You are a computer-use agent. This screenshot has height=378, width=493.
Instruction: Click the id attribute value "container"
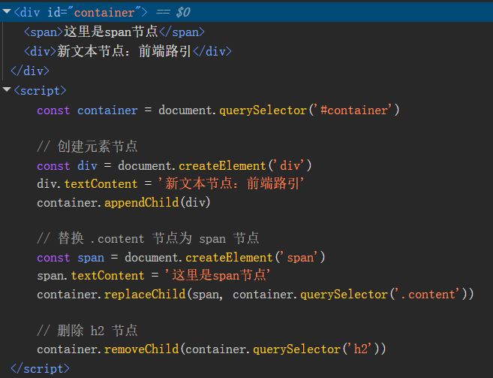(x=96, y=12)
